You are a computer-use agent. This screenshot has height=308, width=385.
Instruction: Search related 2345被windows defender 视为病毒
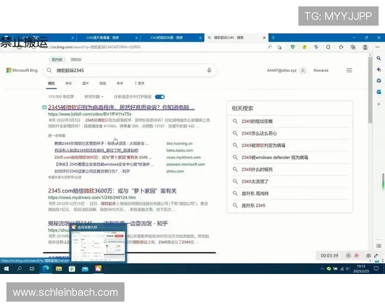(x=275, y=157)
